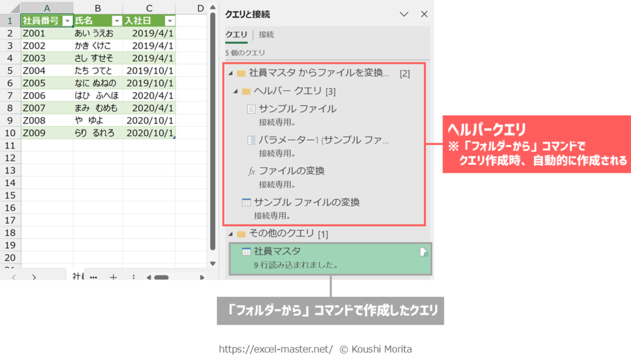631x355 pixels.
Task: Open the 氏名 column filter dropdown
Action: [x=116, y=21]
